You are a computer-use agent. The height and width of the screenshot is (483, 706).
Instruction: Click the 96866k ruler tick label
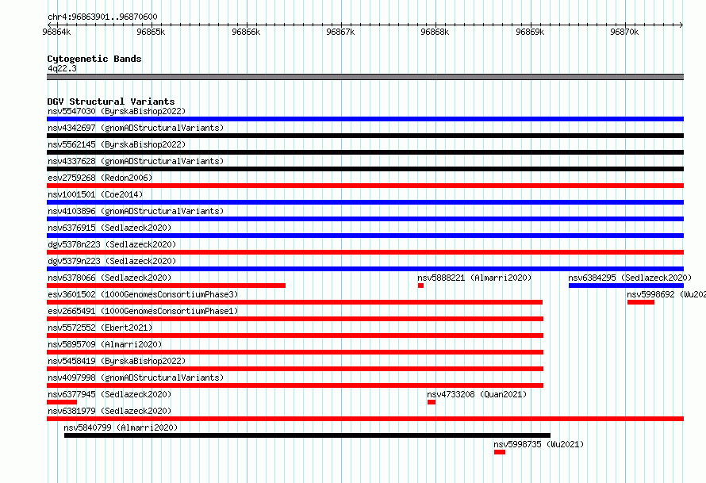[246, 32]
